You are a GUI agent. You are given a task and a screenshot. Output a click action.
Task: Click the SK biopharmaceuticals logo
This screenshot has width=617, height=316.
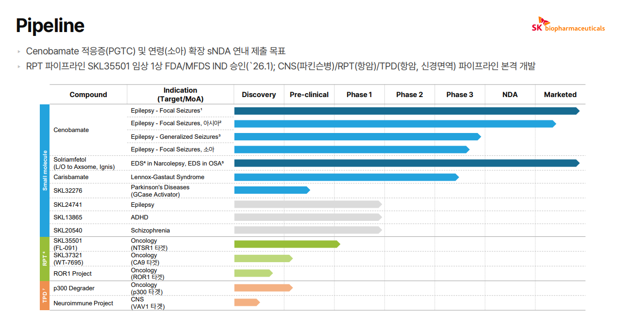(x=568, y=25)
